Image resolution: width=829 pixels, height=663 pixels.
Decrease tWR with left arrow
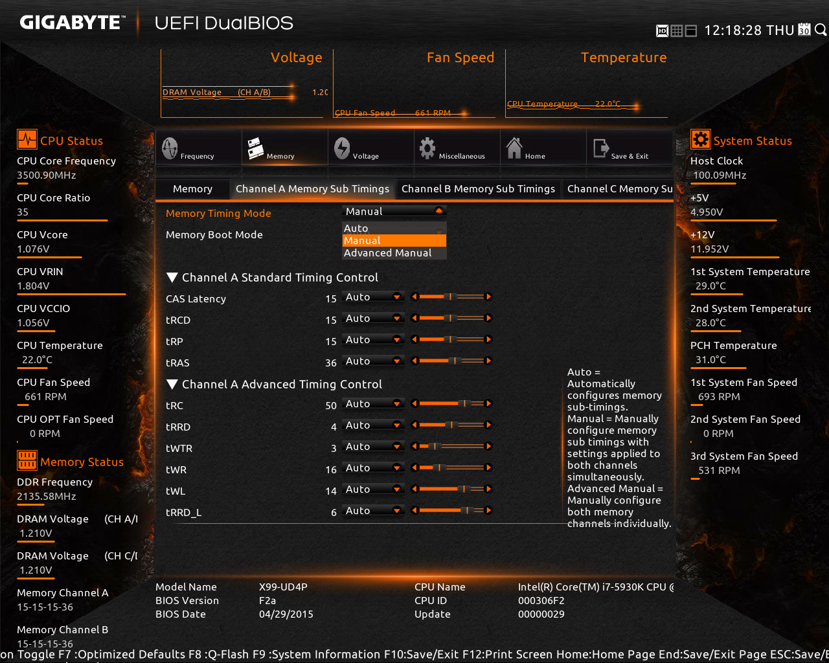pyautogui.click(x=414, y=467)
